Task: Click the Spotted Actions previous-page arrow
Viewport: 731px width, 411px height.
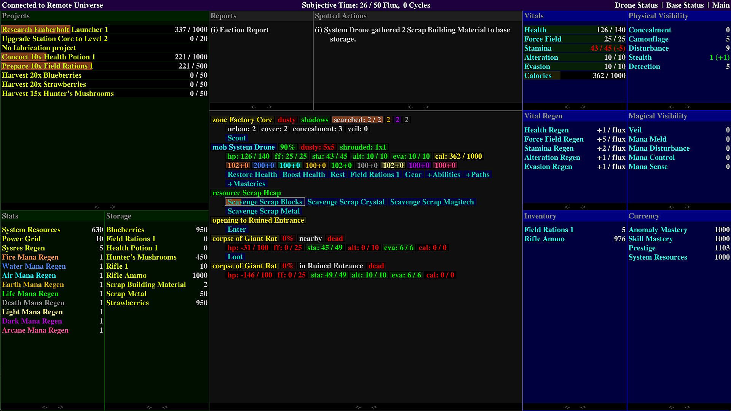Action: pos(410,107)
